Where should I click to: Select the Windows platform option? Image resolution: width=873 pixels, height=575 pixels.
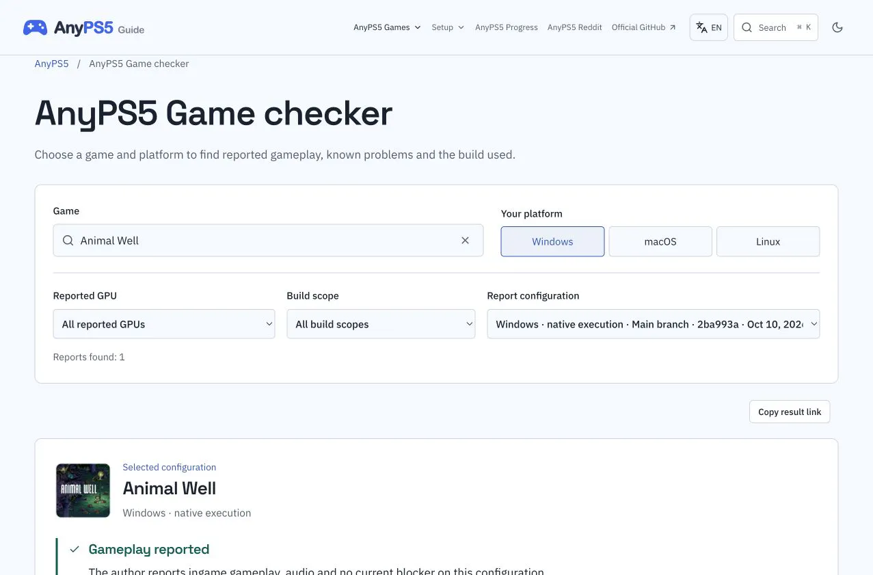pyautogui.click(x=552, y=241)
